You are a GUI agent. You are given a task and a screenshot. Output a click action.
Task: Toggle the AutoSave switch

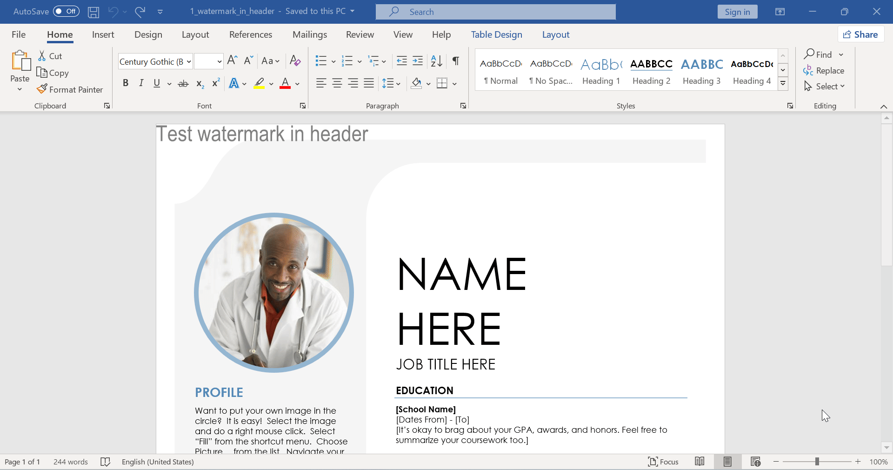tap(66, 12)
